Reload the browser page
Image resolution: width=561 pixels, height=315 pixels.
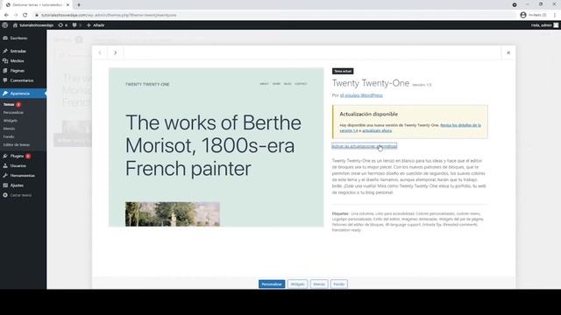tap(25, 15)
